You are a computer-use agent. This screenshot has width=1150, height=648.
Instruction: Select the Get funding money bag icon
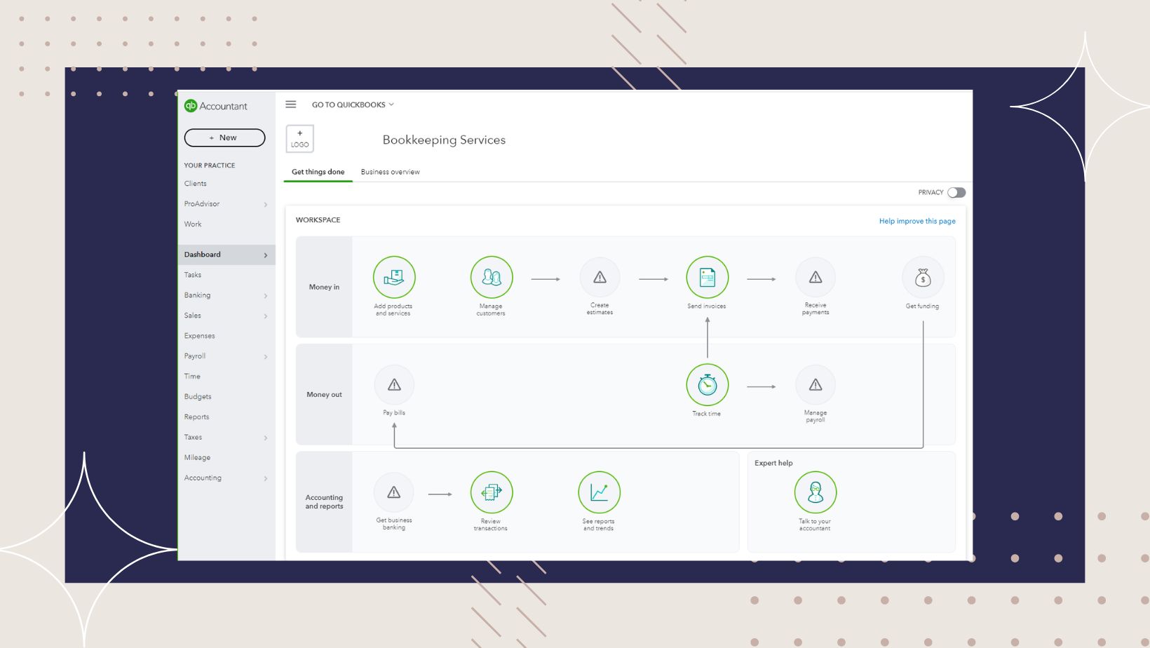(x=923, y=278)
